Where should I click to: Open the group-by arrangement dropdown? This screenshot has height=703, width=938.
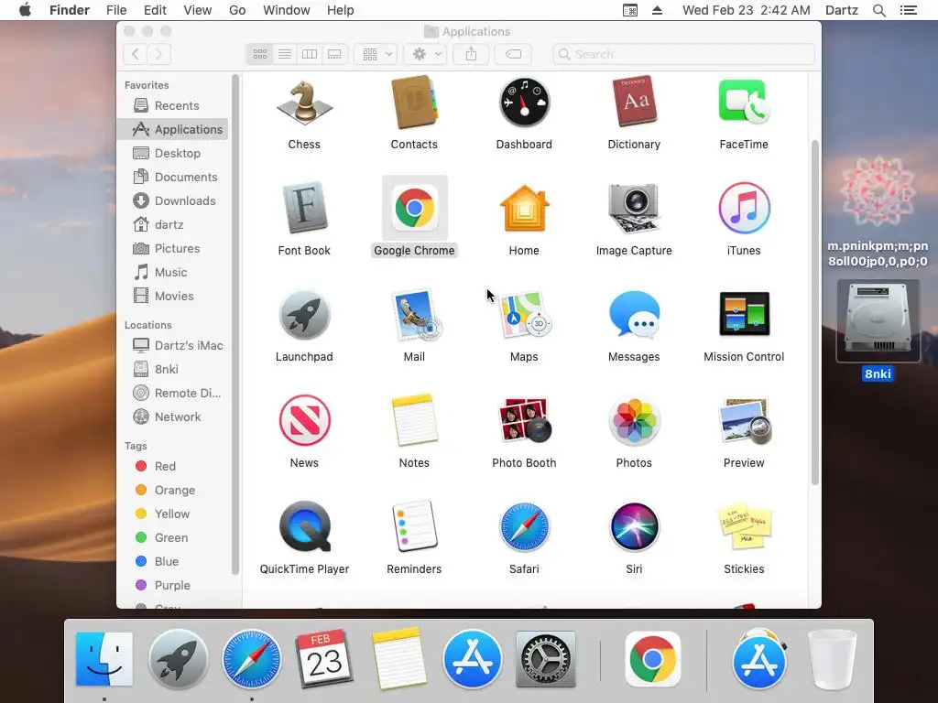[x=376, y=54]
